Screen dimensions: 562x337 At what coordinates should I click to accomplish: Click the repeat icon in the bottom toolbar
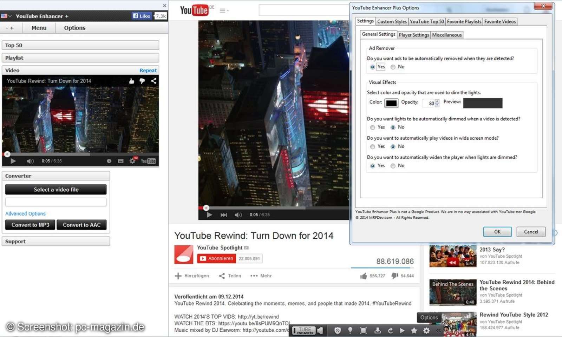pos(390,330)
